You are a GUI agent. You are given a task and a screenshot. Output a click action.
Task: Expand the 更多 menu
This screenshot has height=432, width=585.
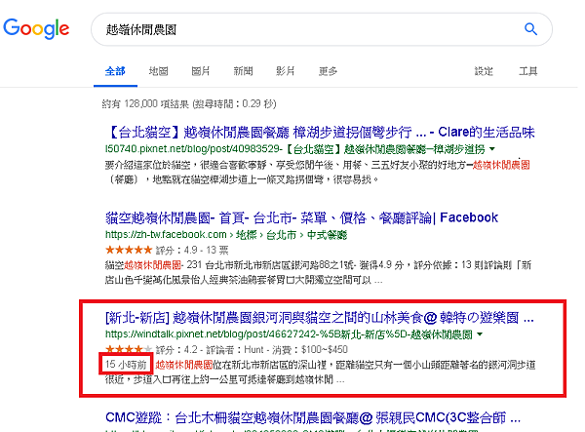coord(328,71)
